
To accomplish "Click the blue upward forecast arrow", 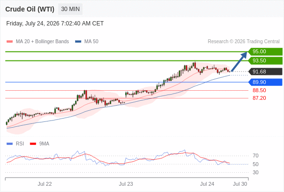I will (x=239, y=62).
